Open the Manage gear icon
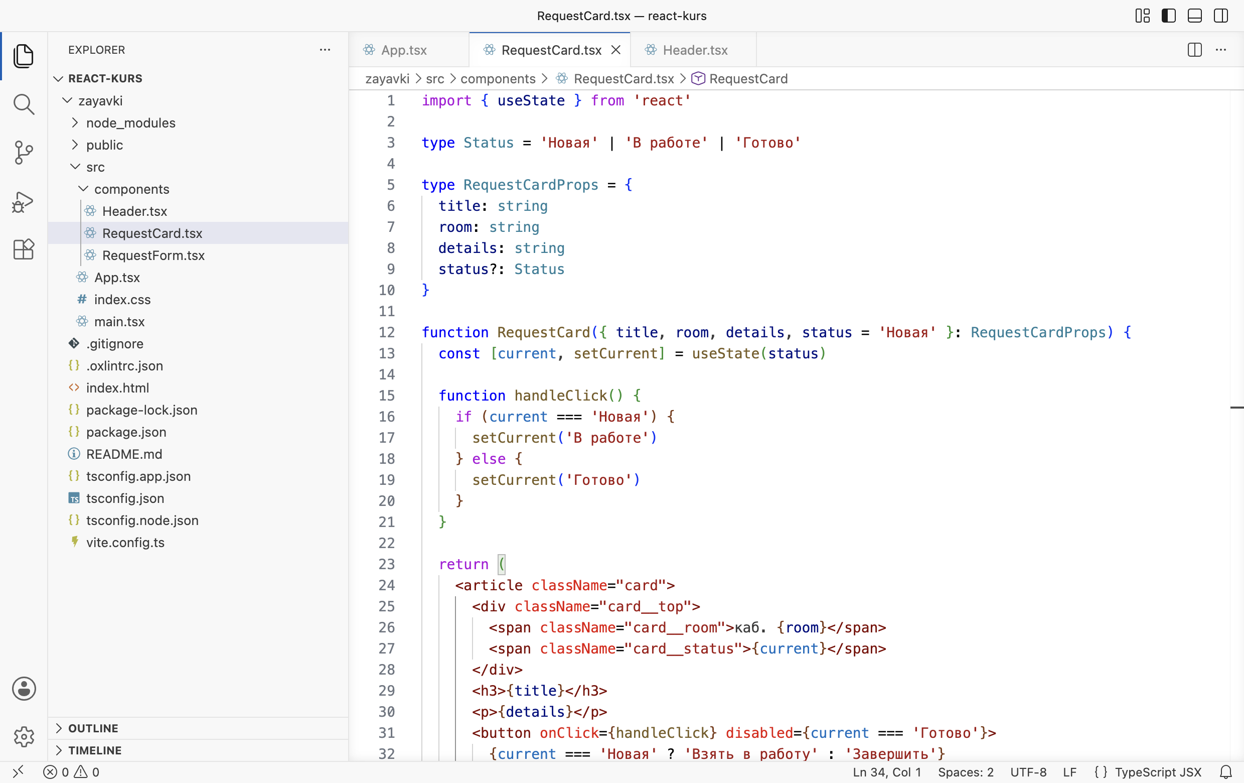This screenshot has width=1244, height=783. pos(24,736)
